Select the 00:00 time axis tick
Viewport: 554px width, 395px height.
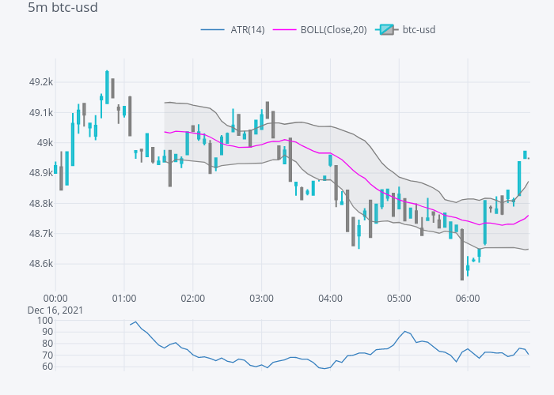55,299
